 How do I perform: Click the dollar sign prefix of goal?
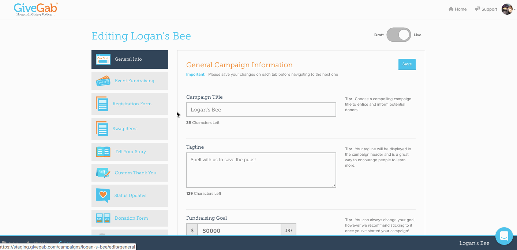point(192,231)
